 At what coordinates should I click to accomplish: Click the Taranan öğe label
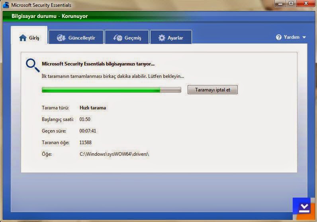tap(55, 143)
